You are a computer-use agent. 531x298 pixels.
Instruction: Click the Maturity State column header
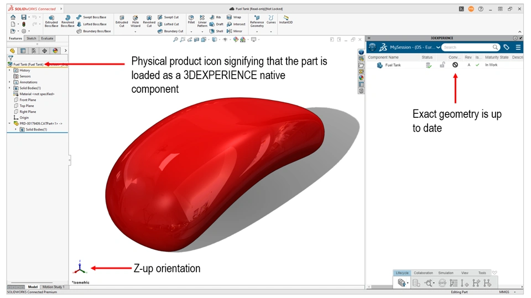(497, 57)
